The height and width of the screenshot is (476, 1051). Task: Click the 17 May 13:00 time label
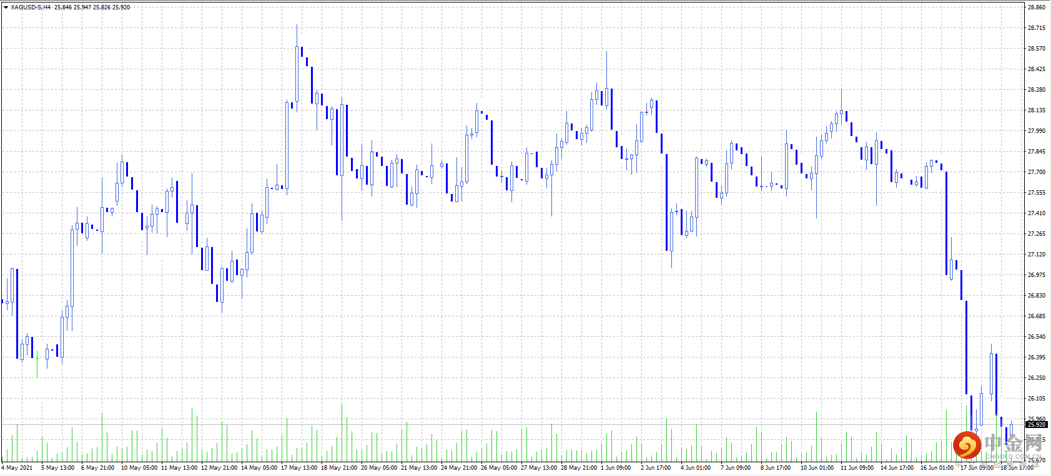tap(299, 468)
